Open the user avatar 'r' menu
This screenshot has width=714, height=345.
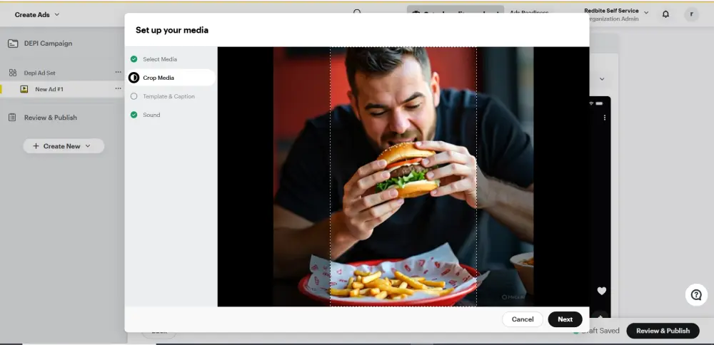691,14
